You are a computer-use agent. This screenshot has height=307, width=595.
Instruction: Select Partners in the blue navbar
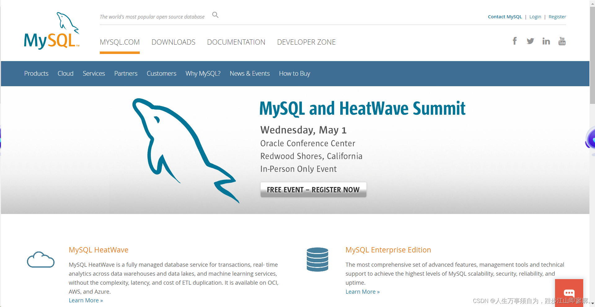126,73
